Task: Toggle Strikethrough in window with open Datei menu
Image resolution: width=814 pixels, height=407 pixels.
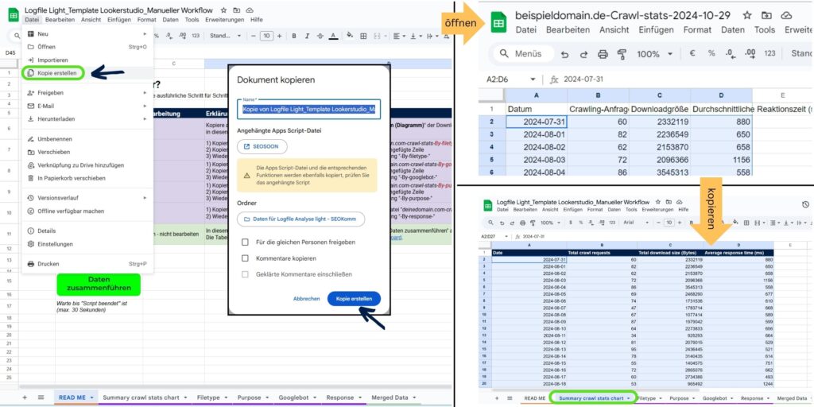Action: pos(320,36)
